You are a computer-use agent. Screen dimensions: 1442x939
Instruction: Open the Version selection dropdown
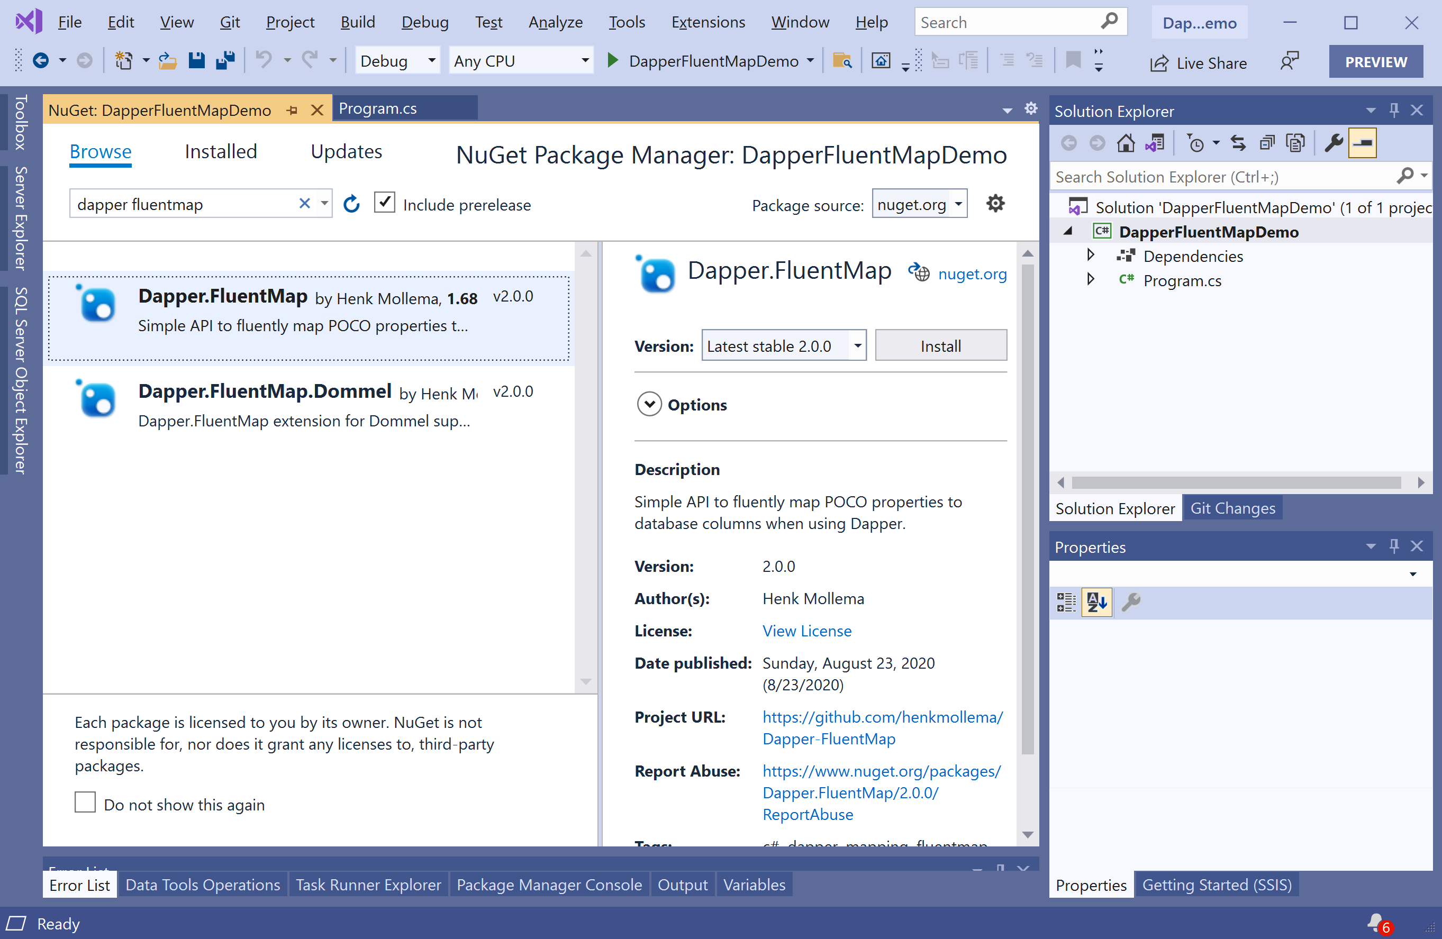(x=857, y=346)
